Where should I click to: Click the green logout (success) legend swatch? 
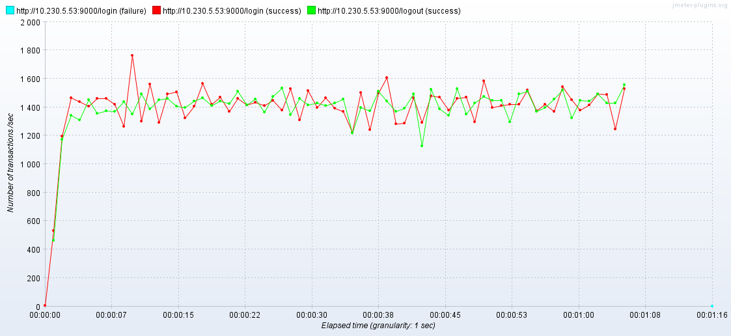coord(311,10)
